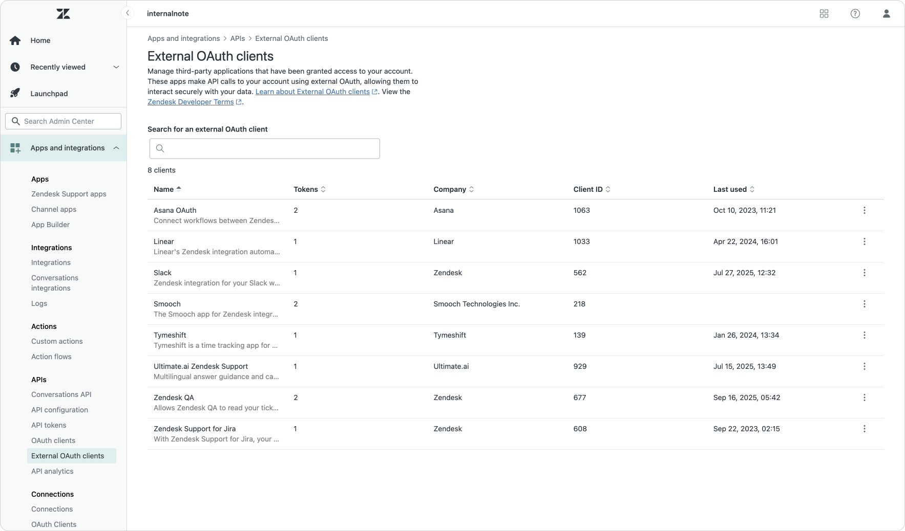This screenshot has width=905, height=531.
Task: Open the Zendesk Developer Terms link
Action: [191, 102]
